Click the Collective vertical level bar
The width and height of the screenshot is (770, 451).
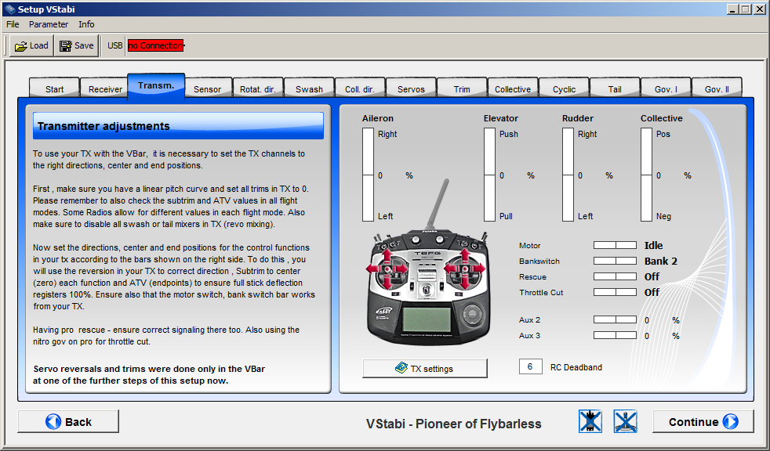(647, 175)
